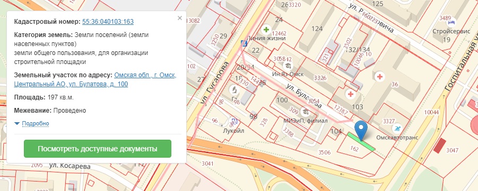Click building number 29
The image size is (478, 191).
pyautogui.click(x=223, y=36)
